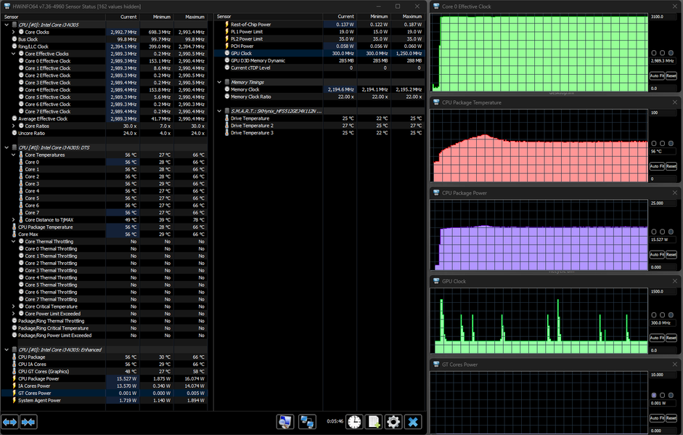
Task: Toggle first checkbox in Core 0 Effective Clock graph
Action: point(654,53)
